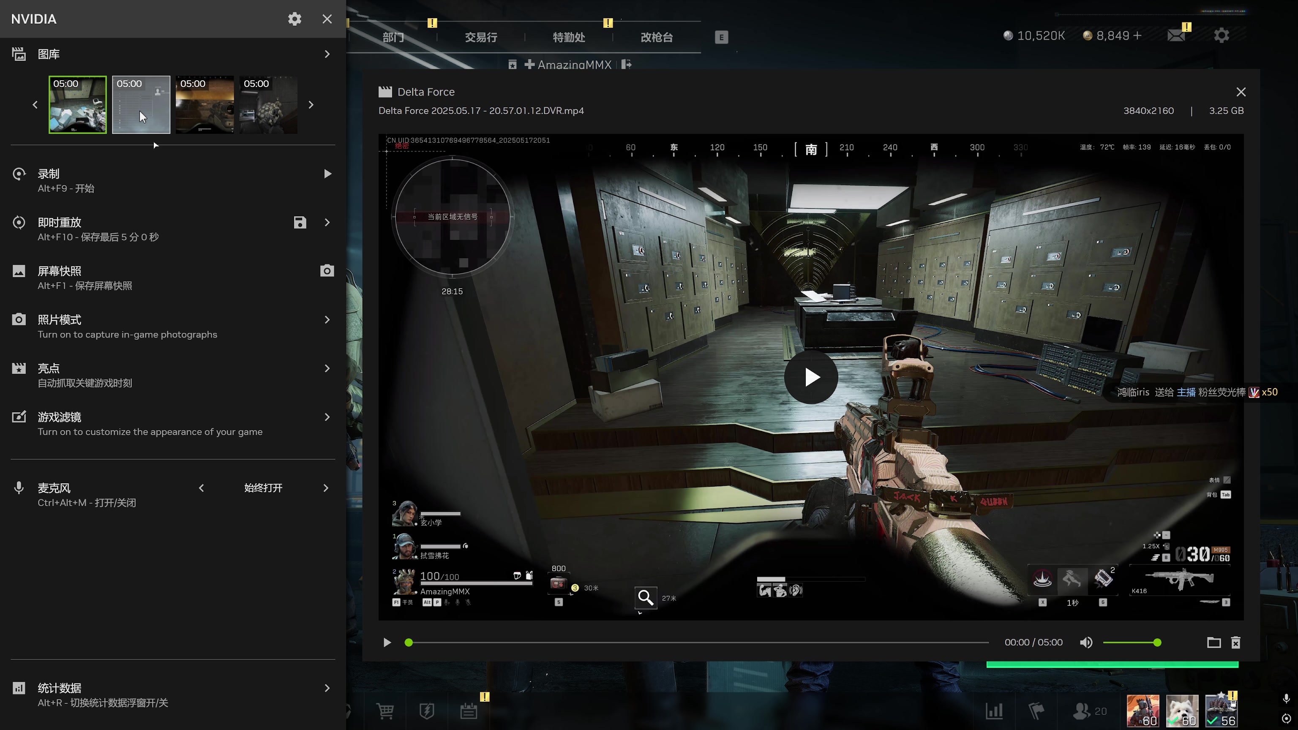Open the 交易行 tab in game menu
1298x730 pixels.
point(481,37)
